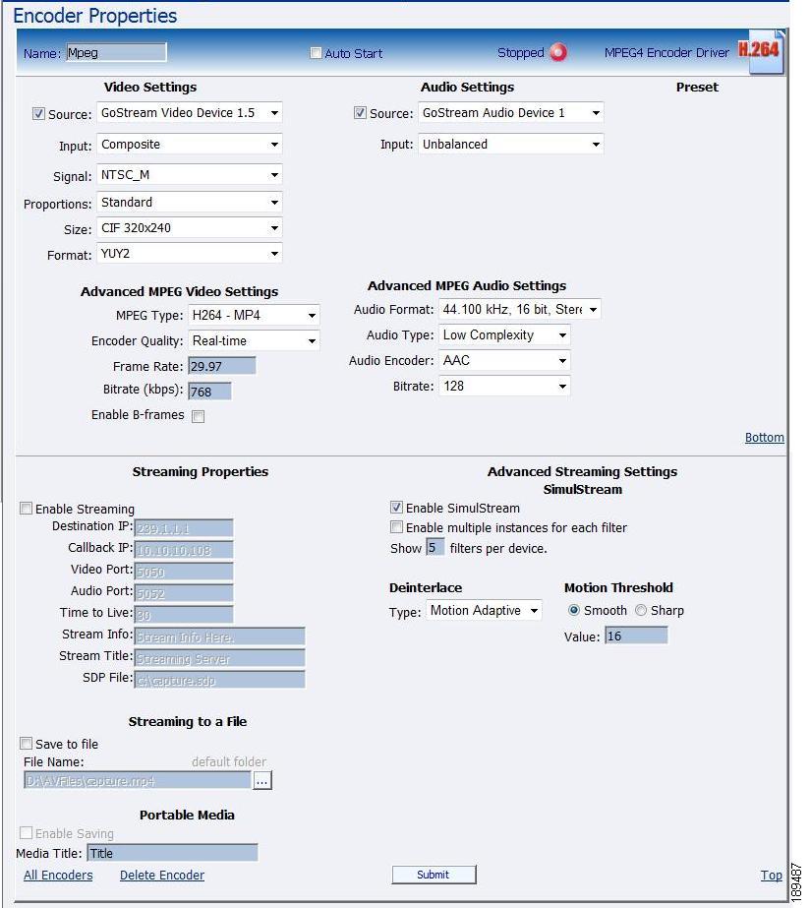Jump to Bottom link
Screen dimensions: 811x908
click(x=765, y=438)
